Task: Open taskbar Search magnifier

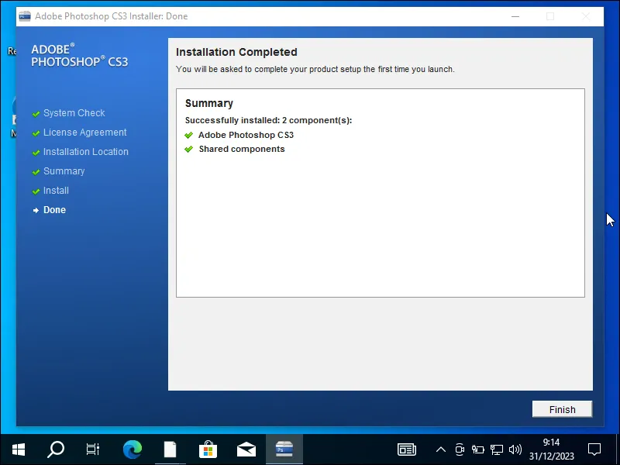Action: tap(56, 449)
